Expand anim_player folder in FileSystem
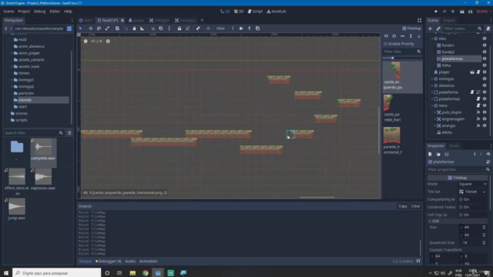 (12, 53)
